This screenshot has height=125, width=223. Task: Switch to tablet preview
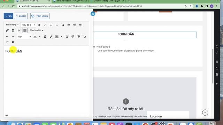[x=217, y=68]
